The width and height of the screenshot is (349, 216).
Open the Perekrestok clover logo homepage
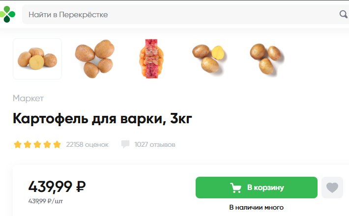(7, 14)
